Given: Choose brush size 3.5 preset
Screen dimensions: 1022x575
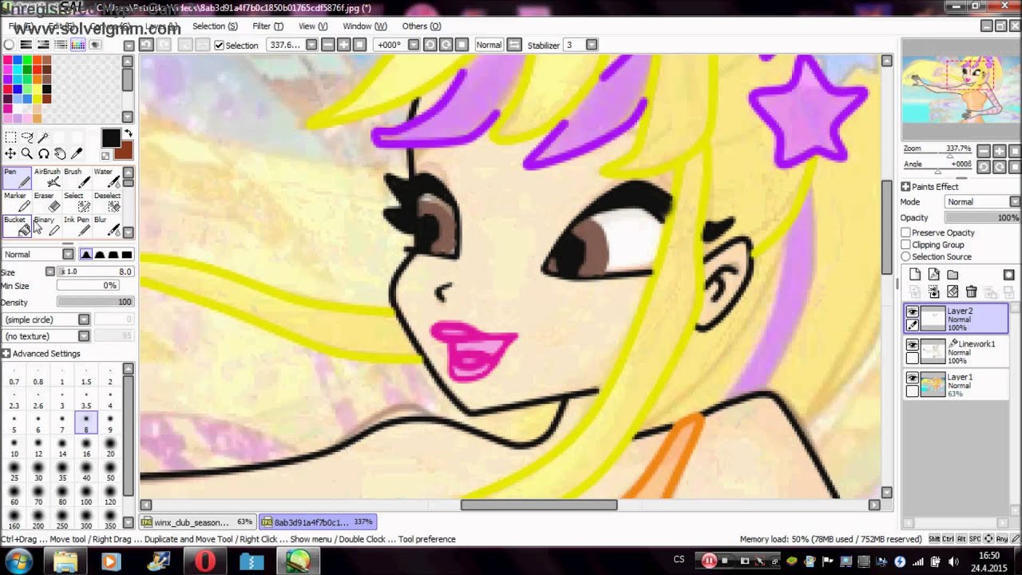Looking at the screenshot, I should point(86,401).
